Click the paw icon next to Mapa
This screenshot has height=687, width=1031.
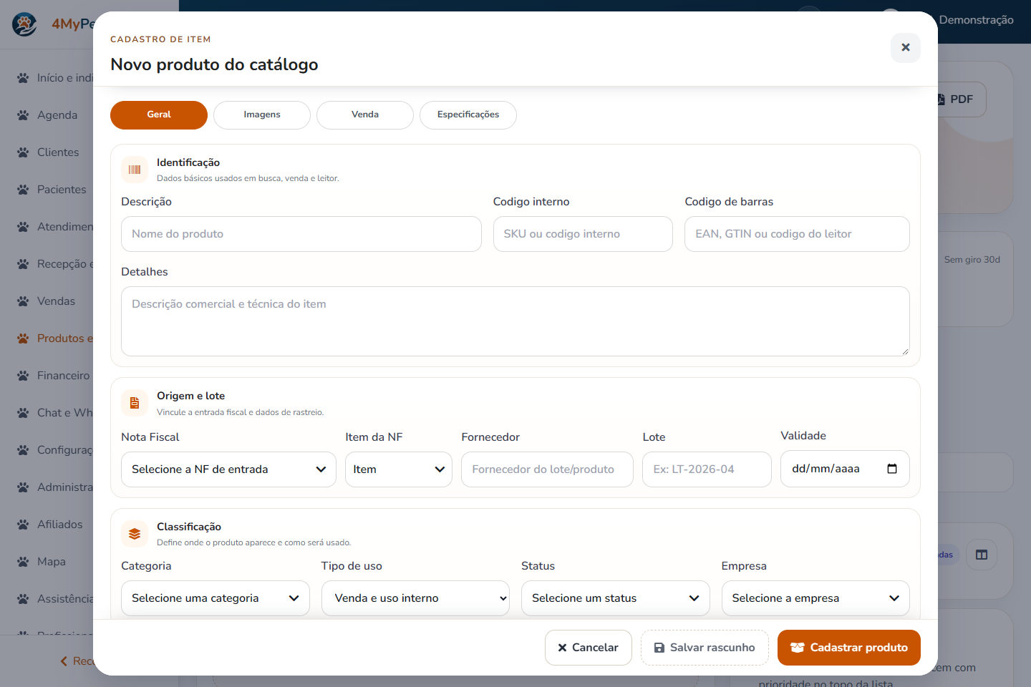pyautogui.click(x=23, y=562)
